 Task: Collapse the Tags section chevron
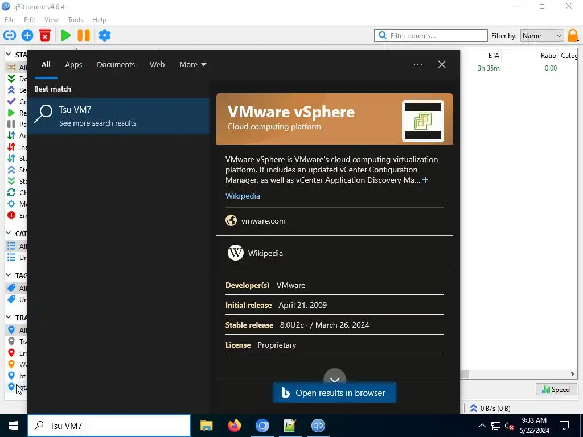click(x=8, y=275)
